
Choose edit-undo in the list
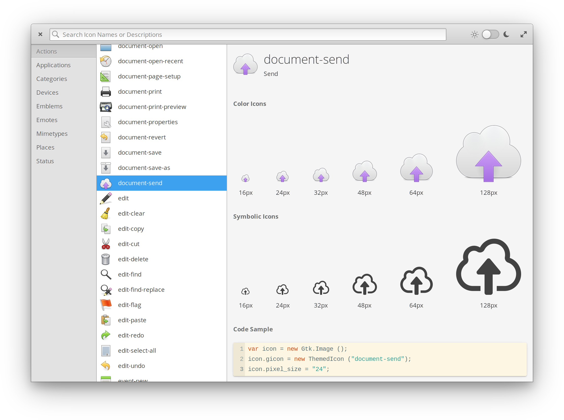131,366
